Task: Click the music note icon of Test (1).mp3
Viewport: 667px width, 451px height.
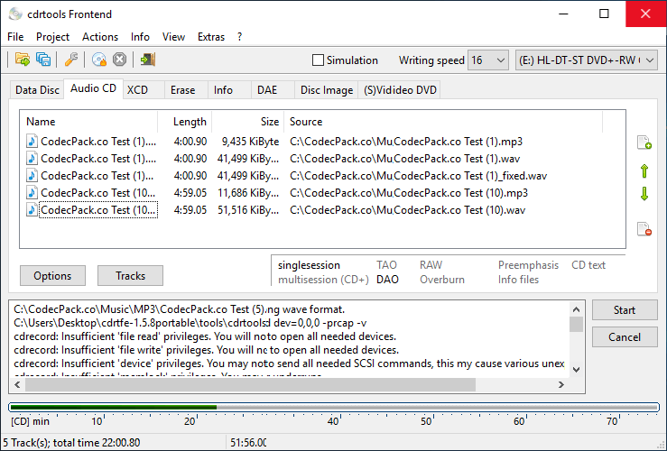Action: 32,141
